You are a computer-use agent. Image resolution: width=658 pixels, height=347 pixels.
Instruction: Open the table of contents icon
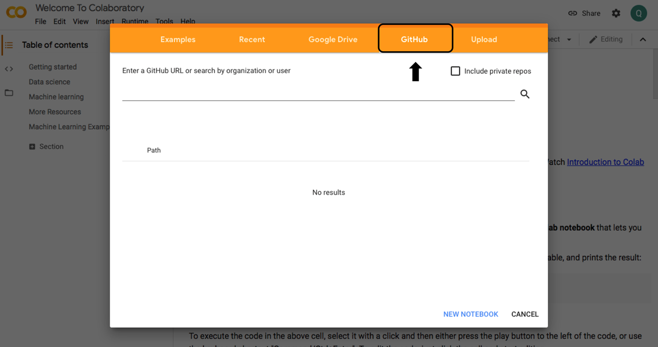(x=9, y=45)
